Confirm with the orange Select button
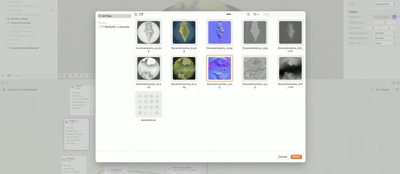Image resolution: width=400 pixels, height=174 pixels. click(x=296, y=157)
